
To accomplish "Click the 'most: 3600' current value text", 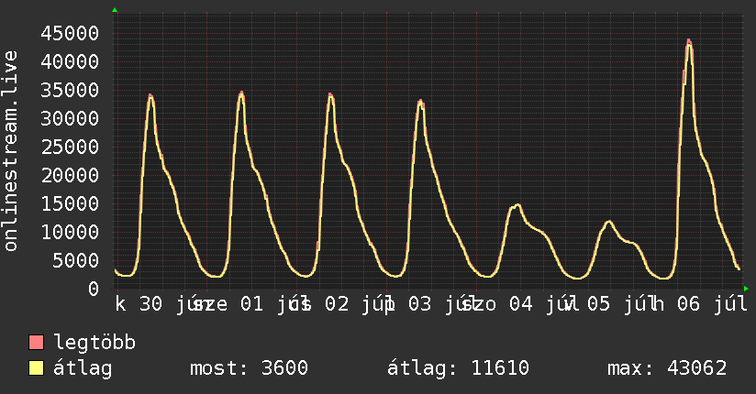I will [x=249, y=368].
